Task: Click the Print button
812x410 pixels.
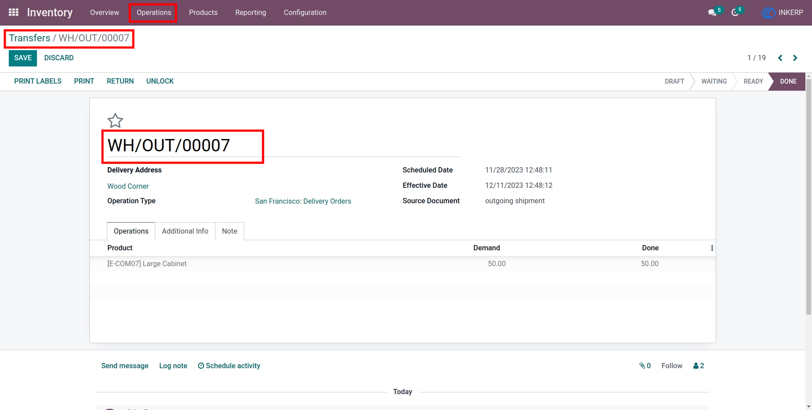Action: [x=84, y=81]
